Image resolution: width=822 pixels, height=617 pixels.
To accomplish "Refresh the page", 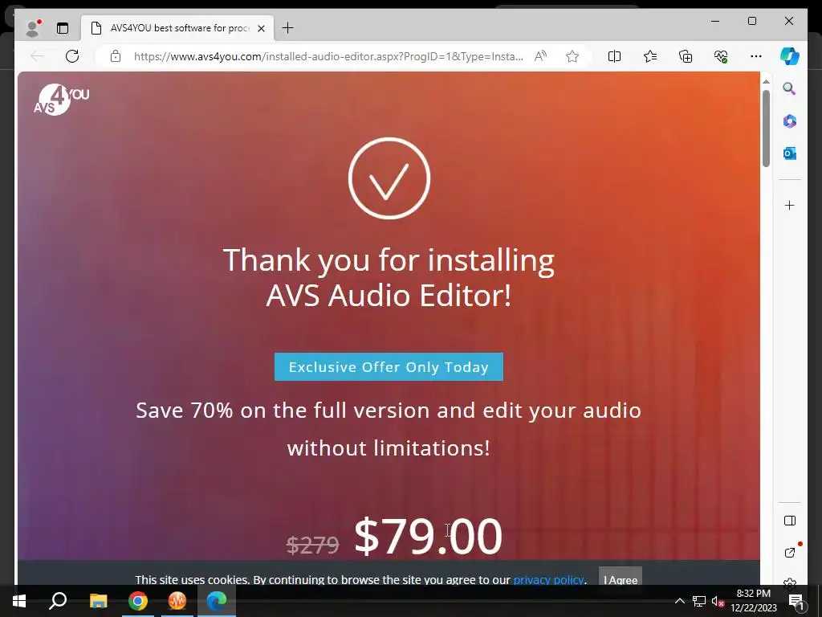I will (x=72, y=56).
